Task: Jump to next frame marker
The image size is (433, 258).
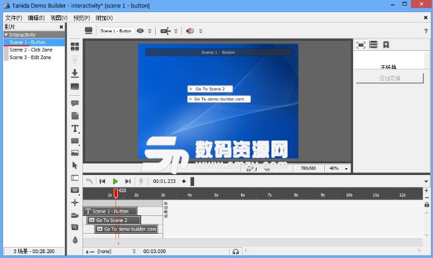Action: tap(128, 181)
